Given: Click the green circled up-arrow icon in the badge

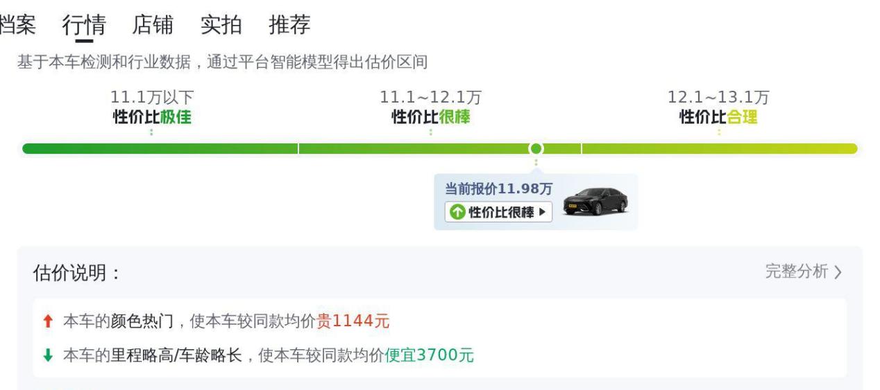Looking at the screenshot, I should [x=457, y=213].
